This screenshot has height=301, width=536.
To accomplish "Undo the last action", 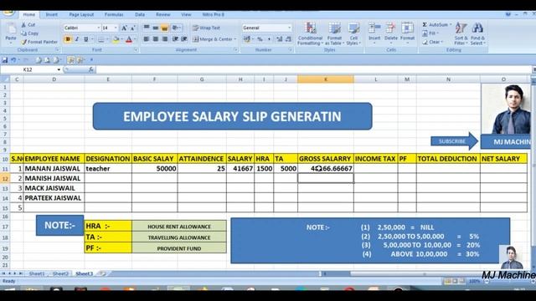I will pyautogui.click(x=13, y=60).
